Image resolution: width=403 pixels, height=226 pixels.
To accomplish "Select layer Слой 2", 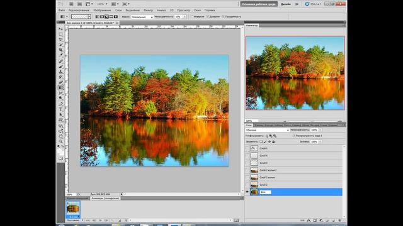I will click(x=296, y=185).
